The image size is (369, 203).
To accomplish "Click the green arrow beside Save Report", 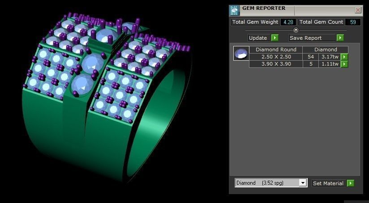I will point(340,38).
